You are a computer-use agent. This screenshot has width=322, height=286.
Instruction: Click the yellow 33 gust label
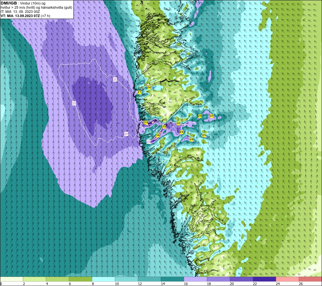click(146, 122)
